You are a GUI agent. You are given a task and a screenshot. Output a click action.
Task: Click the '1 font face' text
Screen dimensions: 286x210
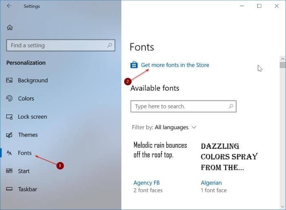pos(214,190)
